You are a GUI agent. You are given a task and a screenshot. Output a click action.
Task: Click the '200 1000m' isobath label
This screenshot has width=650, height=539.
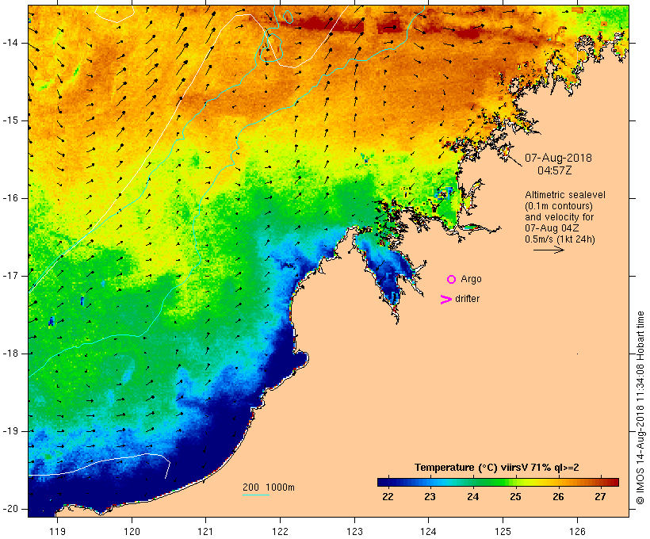click(x=269, y=487)
